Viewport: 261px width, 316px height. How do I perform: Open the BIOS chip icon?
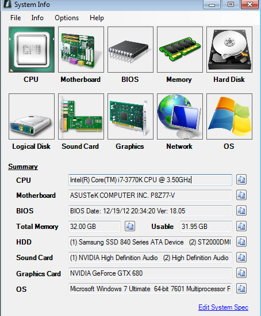click(130, 50)
